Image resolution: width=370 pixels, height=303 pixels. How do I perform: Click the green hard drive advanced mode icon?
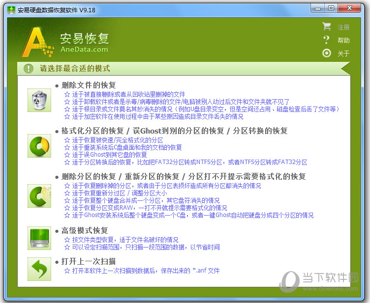pyautogui.click(x=39, y=238)
